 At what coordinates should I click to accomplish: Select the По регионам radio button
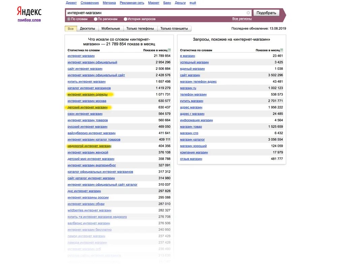click(x=96, y=19)
